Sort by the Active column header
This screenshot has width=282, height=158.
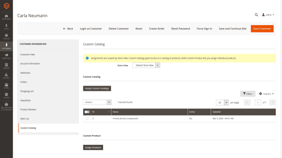pos(199,112)
